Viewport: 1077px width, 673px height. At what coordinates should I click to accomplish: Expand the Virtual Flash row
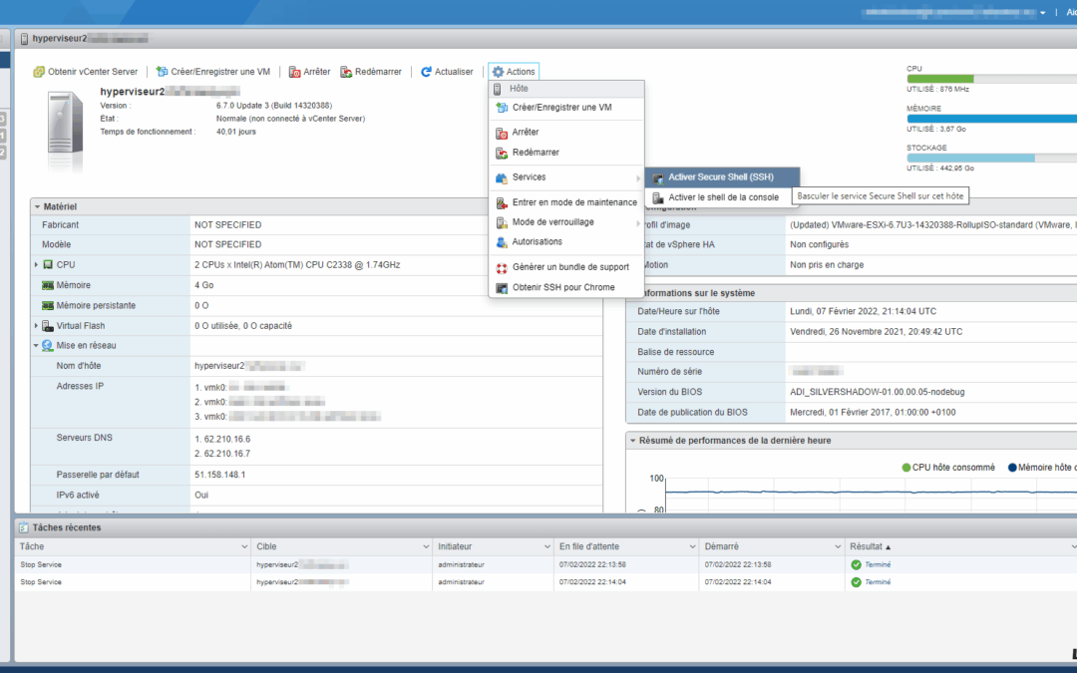(37, 325)
